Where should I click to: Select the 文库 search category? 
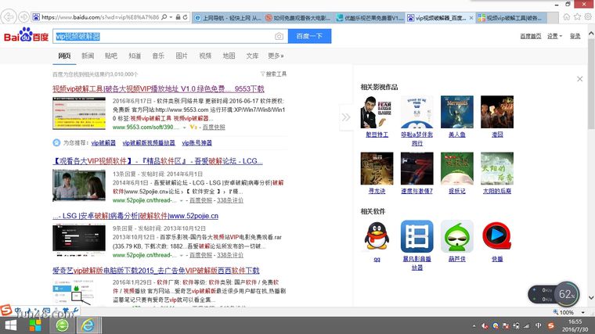(252, 56)
